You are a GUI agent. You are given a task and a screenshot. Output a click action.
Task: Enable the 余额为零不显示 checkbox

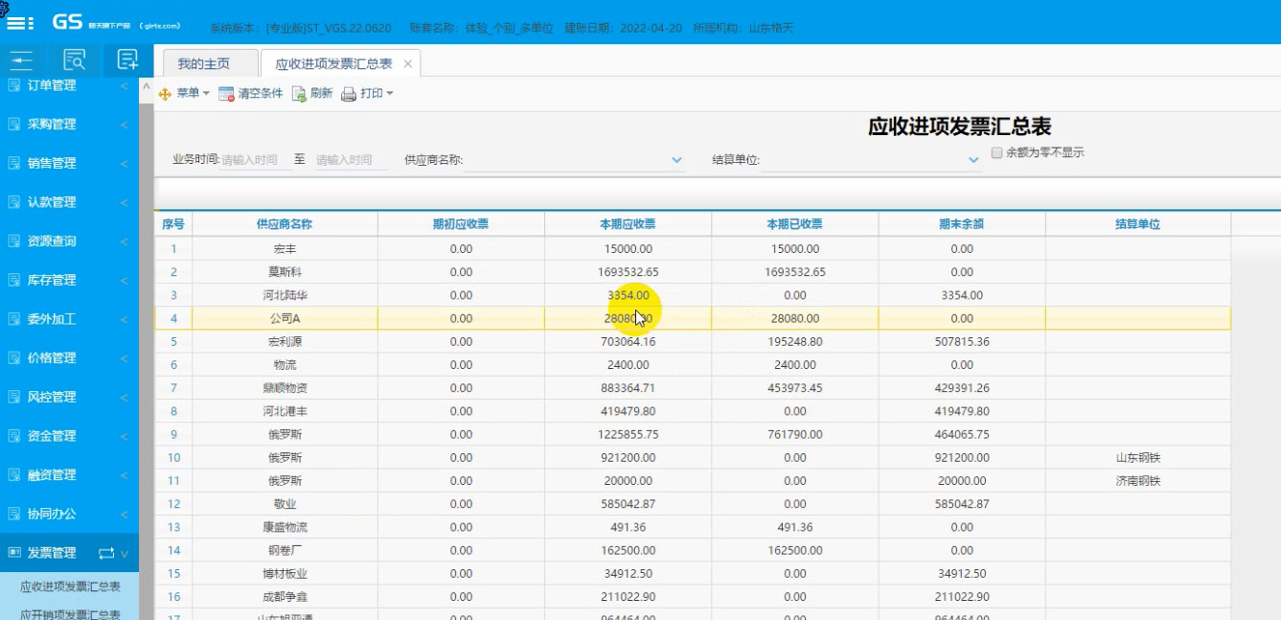click(x=996, y=152)
